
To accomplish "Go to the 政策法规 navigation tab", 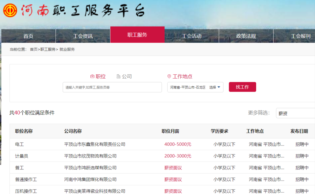I will pyautogui.click(x=246, y=36).
